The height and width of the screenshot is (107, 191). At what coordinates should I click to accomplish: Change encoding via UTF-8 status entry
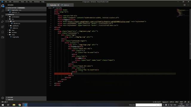pos(172,102)
